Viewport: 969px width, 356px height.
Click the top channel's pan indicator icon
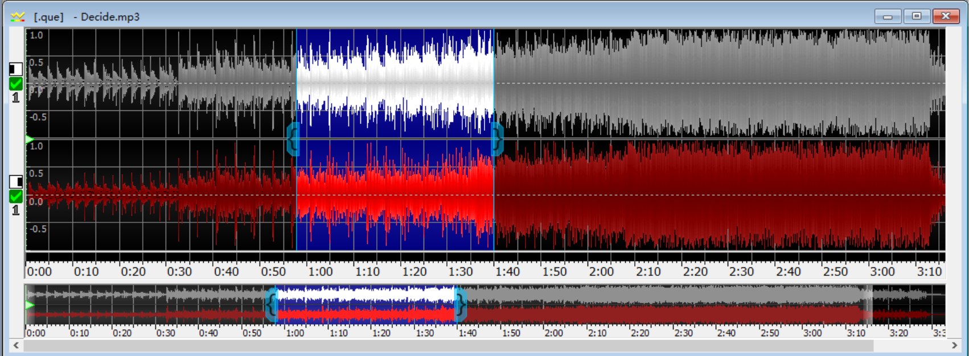(16, 69)
